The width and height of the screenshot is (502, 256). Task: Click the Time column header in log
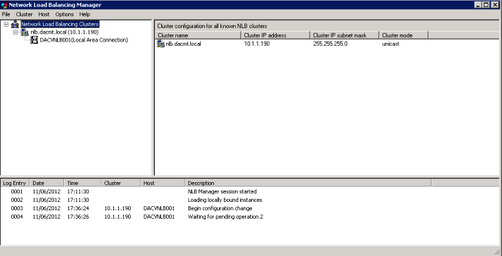tap(82, 183)
